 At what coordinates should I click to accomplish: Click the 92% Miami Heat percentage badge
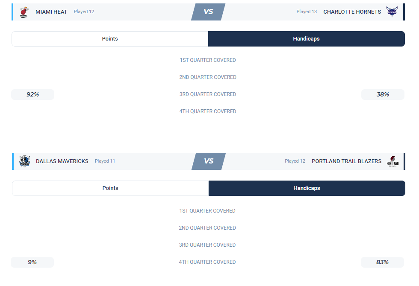point(32,94)
